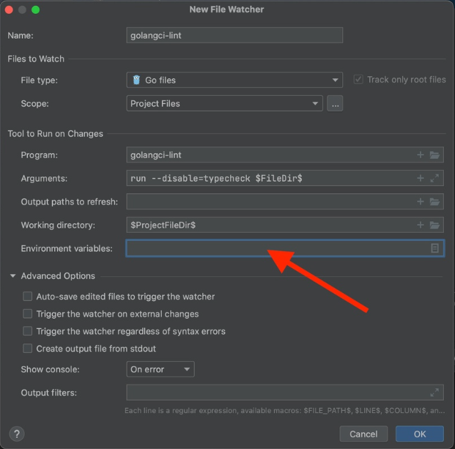
Task: Browse for the Working directory folder
Action: (x=434, y=225)
